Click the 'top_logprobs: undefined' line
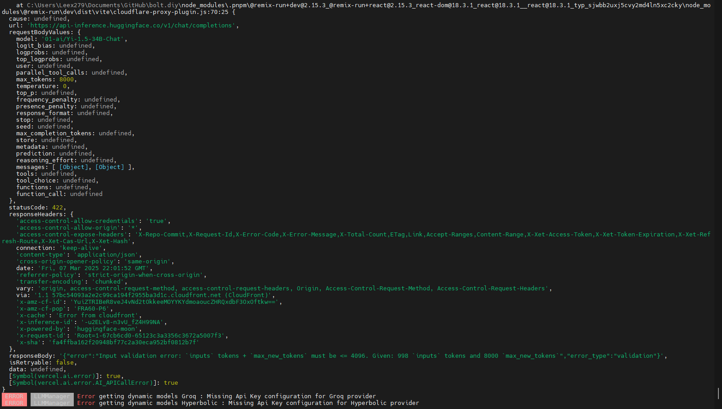This screenshot has width=722, height=409. [59, 59]
